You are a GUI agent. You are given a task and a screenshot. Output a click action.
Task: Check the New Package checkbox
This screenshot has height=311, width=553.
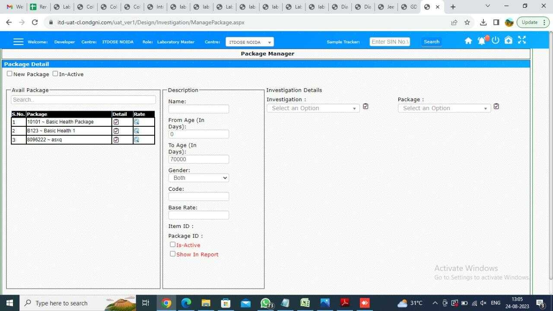click(9, 73)
